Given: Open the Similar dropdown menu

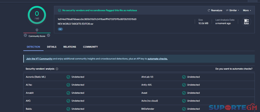Looking at the screenshot, I should (232, 10).
